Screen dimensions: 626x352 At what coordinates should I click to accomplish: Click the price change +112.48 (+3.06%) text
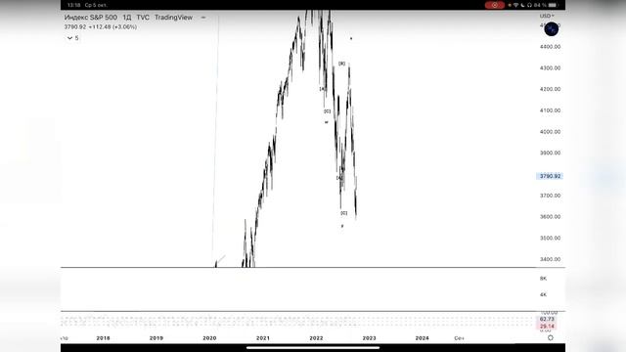pos(112,26)
